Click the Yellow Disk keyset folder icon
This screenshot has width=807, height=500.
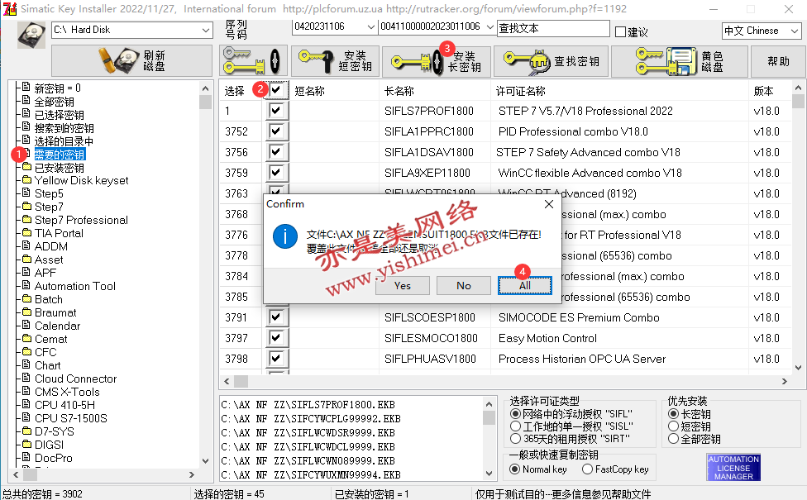coord(26,180)
